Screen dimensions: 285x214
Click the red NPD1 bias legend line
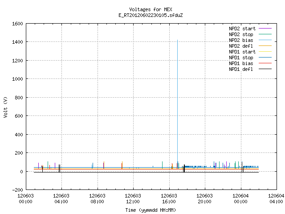click(x=265, y=63)
